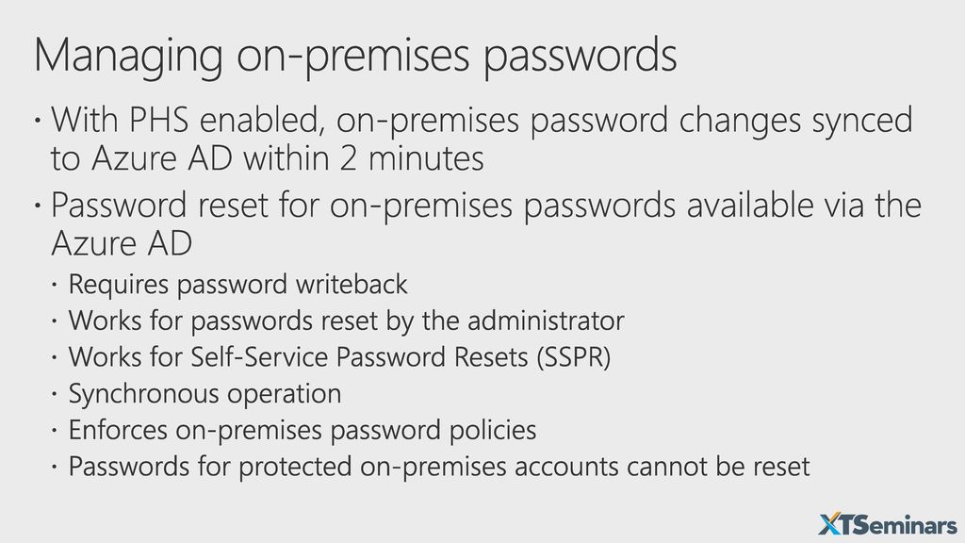The width and height of the screenshot is (965, 543).
Task: Click the XTSeminars logo
Action: [888, 524]
